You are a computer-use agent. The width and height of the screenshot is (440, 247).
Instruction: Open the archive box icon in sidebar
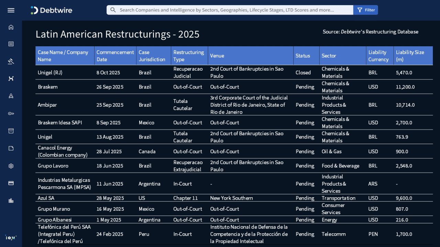click(x=11, y=131)
